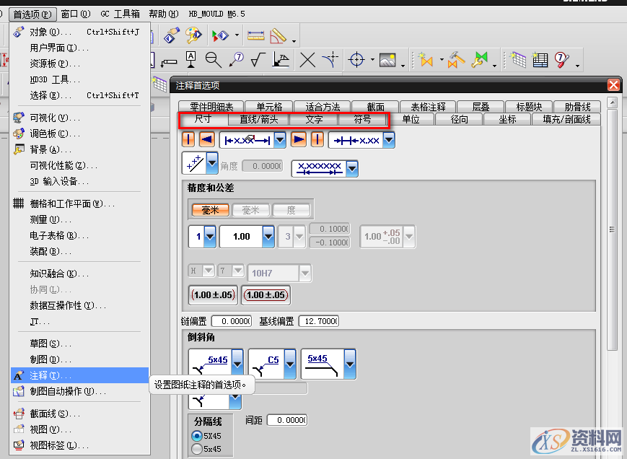Click the raster image toolbar icon
Image resolution: width=627 pixels, height=459 pixels.
pyautogui.click(x=387, y=60)
